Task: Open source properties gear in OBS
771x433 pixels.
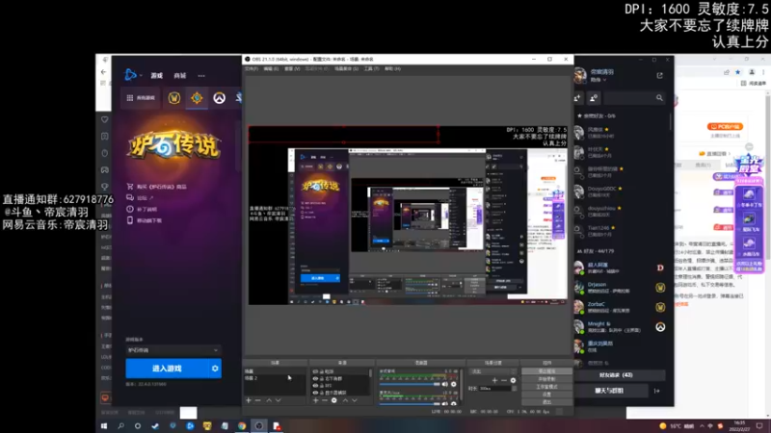Action: click(333, 400)
